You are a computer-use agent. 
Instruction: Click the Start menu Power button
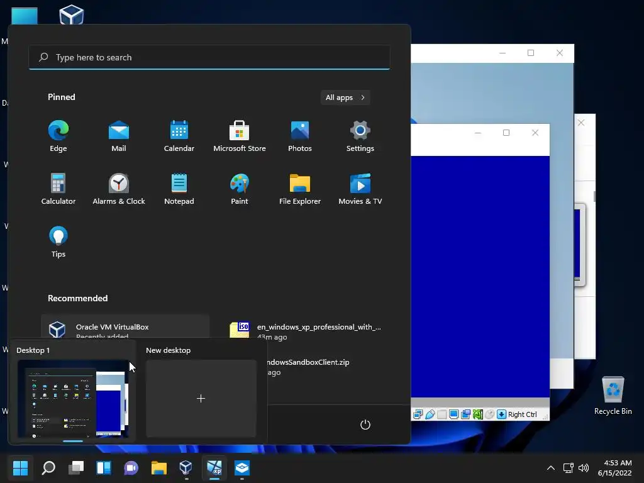365,425
